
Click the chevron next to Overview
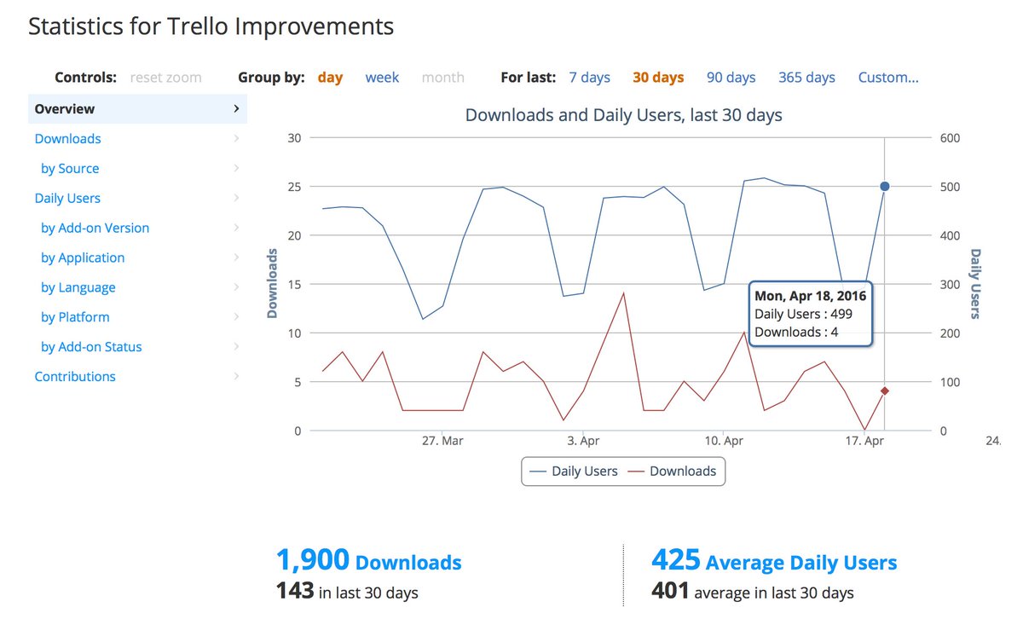(x=236, y=109)
